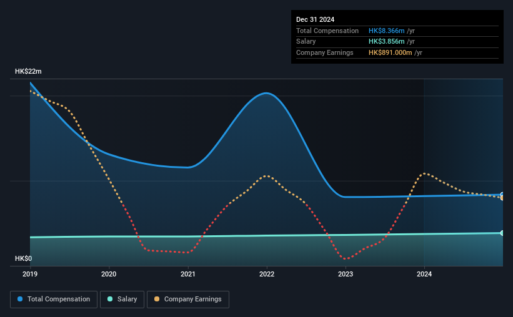The width and height of the screenshot is (513, 317).
Task: Toggle the Salary legend button
Action: click(122, 300)
